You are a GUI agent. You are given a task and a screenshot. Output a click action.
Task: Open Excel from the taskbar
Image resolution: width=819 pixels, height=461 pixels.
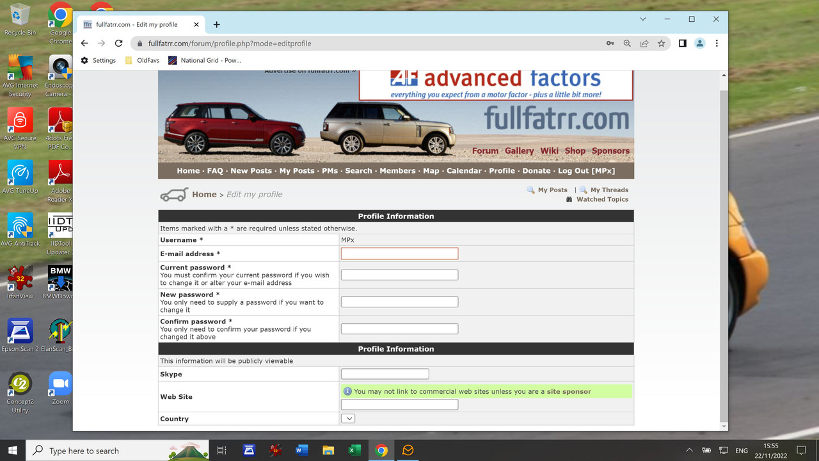point(354,450)
